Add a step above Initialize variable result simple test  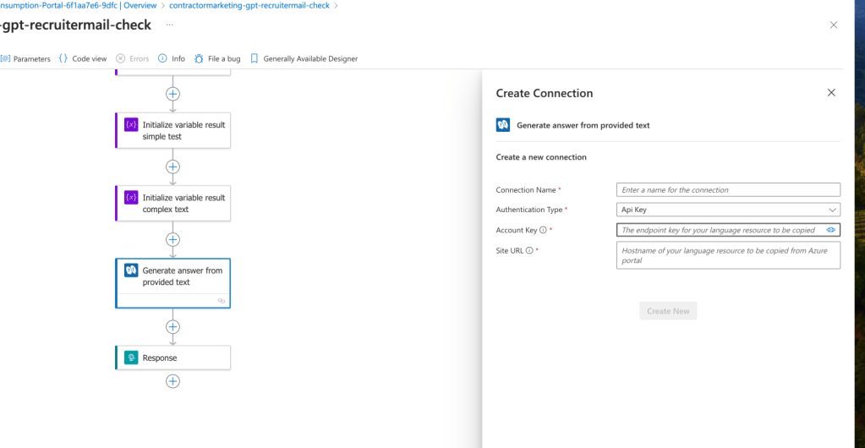172,94
